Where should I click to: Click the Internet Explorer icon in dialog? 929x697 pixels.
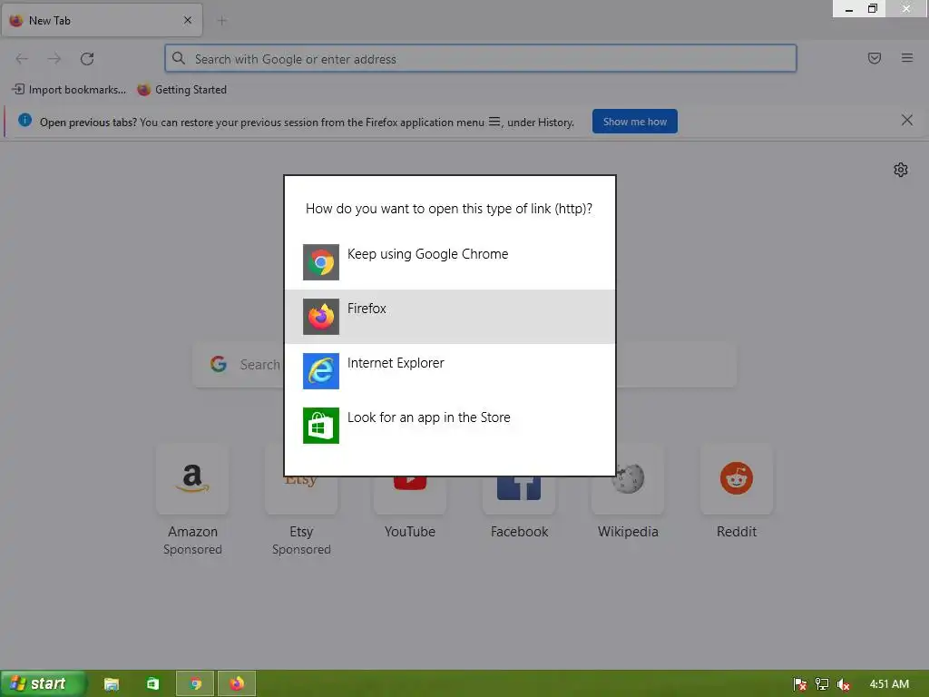click(321, 371)
